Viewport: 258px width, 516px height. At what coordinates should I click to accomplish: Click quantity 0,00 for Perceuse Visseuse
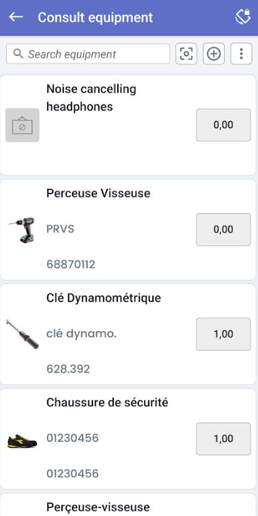224,230
